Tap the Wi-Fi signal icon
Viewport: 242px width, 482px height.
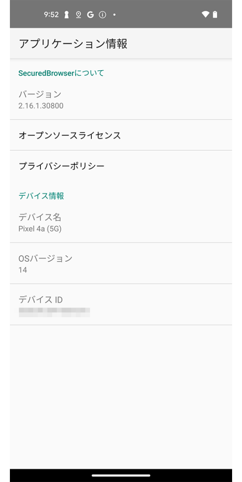pyautogui.click(x=205, y=15)
